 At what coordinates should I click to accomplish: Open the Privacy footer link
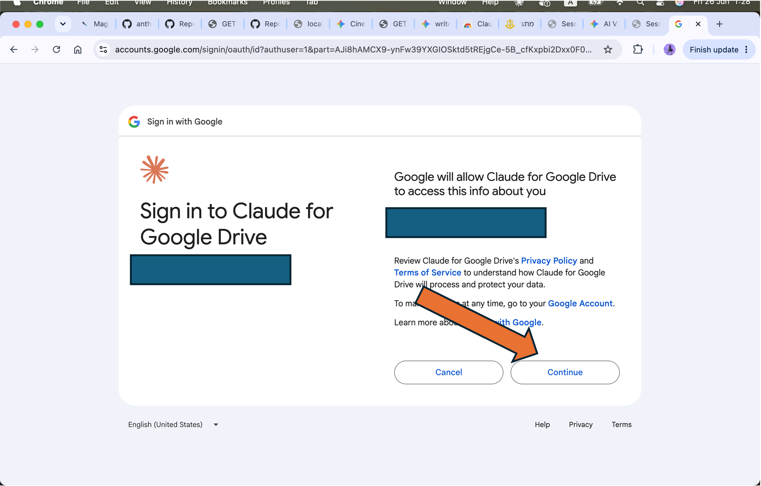[581, 425]
